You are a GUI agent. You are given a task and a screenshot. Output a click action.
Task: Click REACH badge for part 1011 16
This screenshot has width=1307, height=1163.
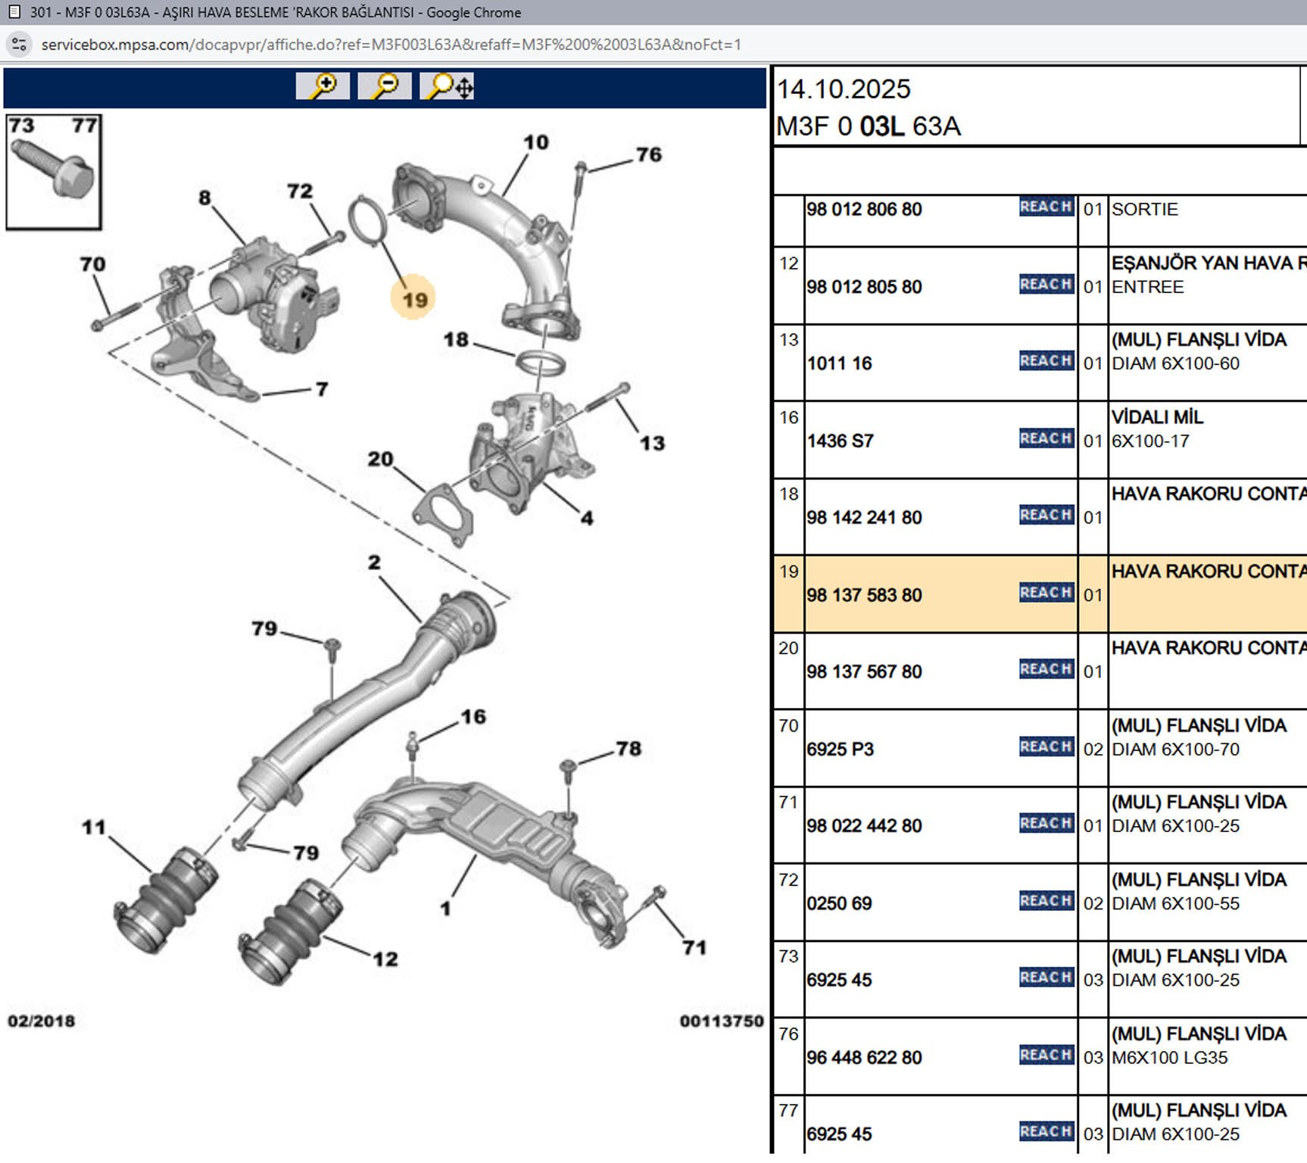coord(1046,361)
